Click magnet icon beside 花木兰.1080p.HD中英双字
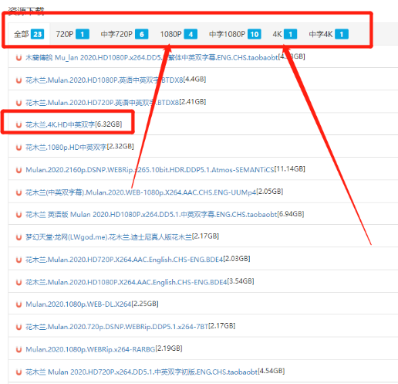 19,148
